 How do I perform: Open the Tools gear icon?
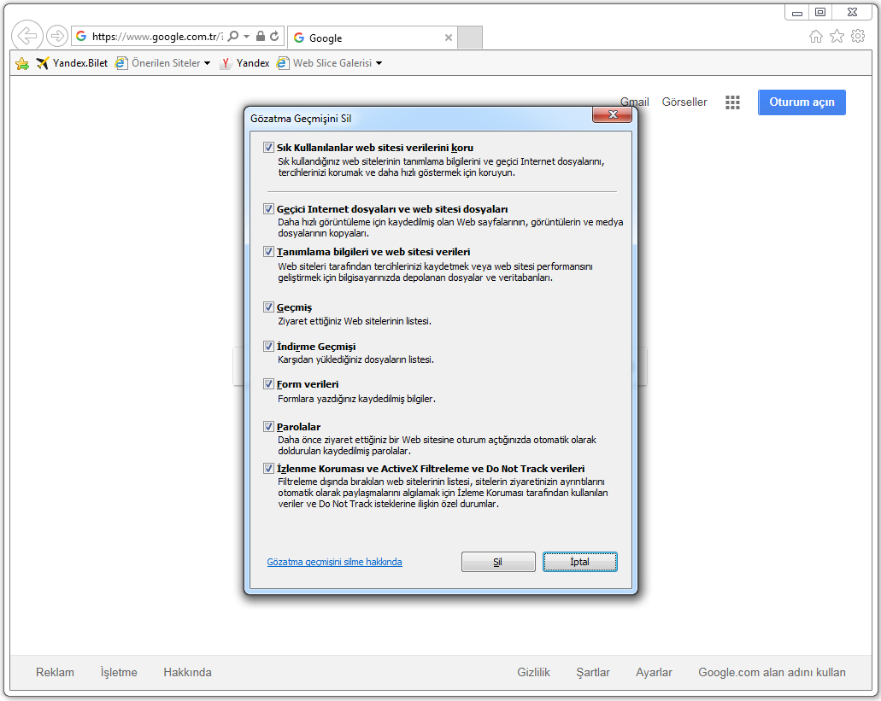pos(857,36)
